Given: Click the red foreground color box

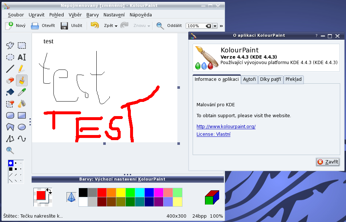Looking at the screenshot, I should (41, 195).
